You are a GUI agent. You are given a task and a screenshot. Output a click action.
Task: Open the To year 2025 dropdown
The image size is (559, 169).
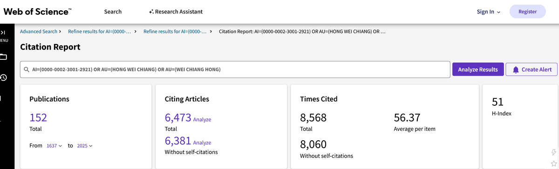[x=85, y=146]
